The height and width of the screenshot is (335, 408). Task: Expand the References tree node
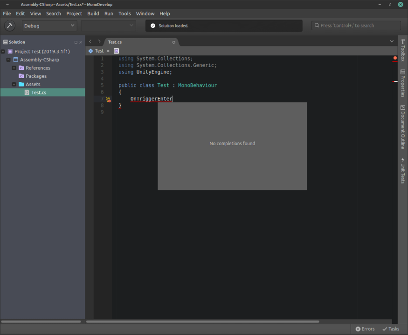14,67
